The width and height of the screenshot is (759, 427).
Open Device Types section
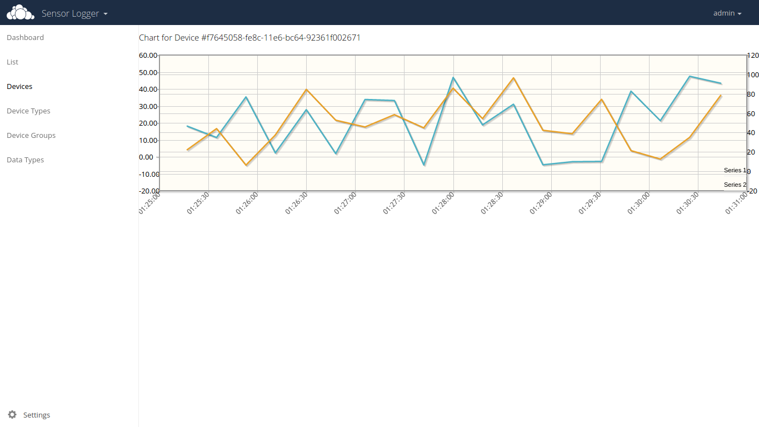(x=28, y=111)
